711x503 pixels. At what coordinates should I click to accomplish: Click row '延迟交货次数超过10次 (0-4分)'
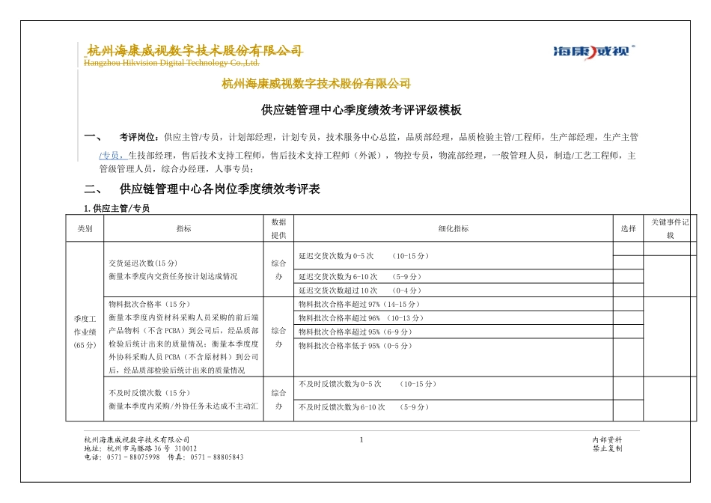click(x=454, y=290)
